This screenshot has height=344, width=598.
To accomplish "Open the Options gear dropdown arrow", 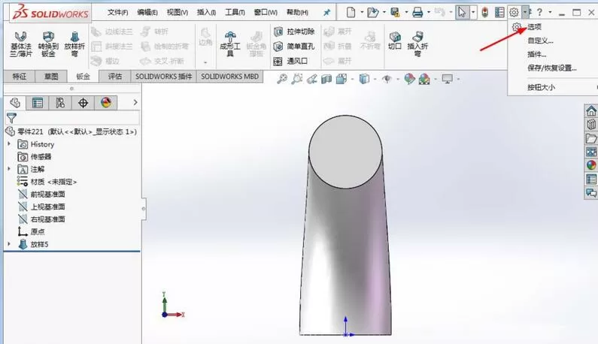I will [525, 13].
